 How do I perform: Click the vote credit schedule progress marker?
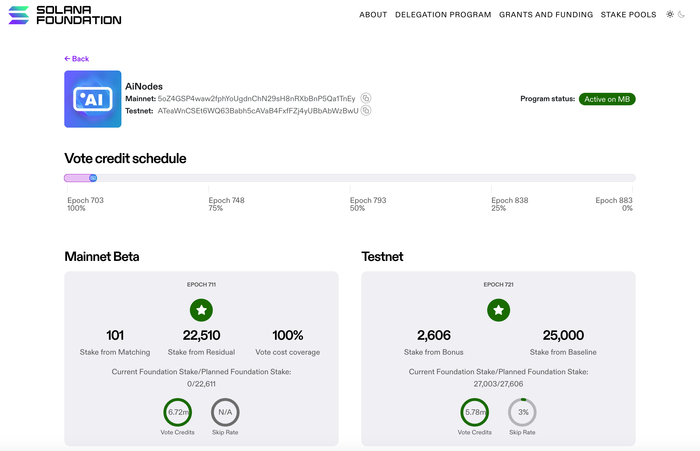pyautogui.click(x=93, y=178)
